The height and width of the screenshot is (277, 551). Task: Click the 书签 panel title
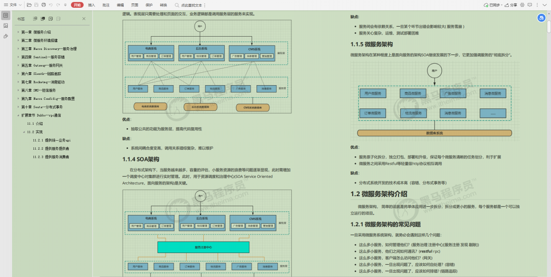(x=21, y=19)
